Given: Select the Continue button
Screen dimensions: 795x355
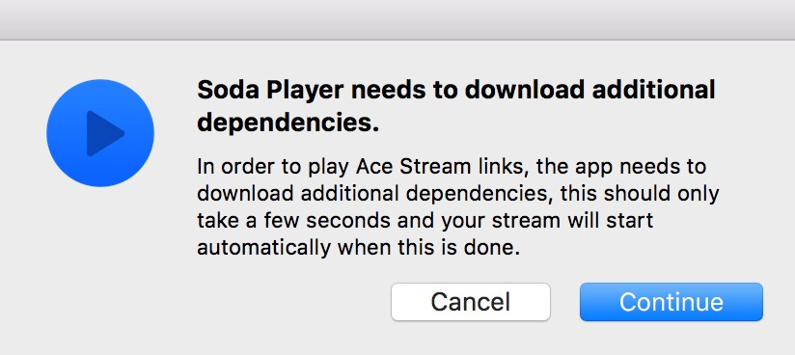Looking at the screenshot, I should [672, 302].
